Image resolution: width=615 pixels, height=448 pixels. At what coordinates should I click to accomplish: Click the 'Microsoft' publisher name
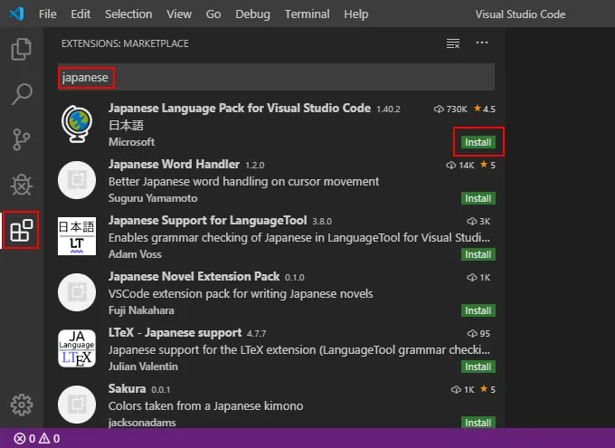click(x=131, y=142)
